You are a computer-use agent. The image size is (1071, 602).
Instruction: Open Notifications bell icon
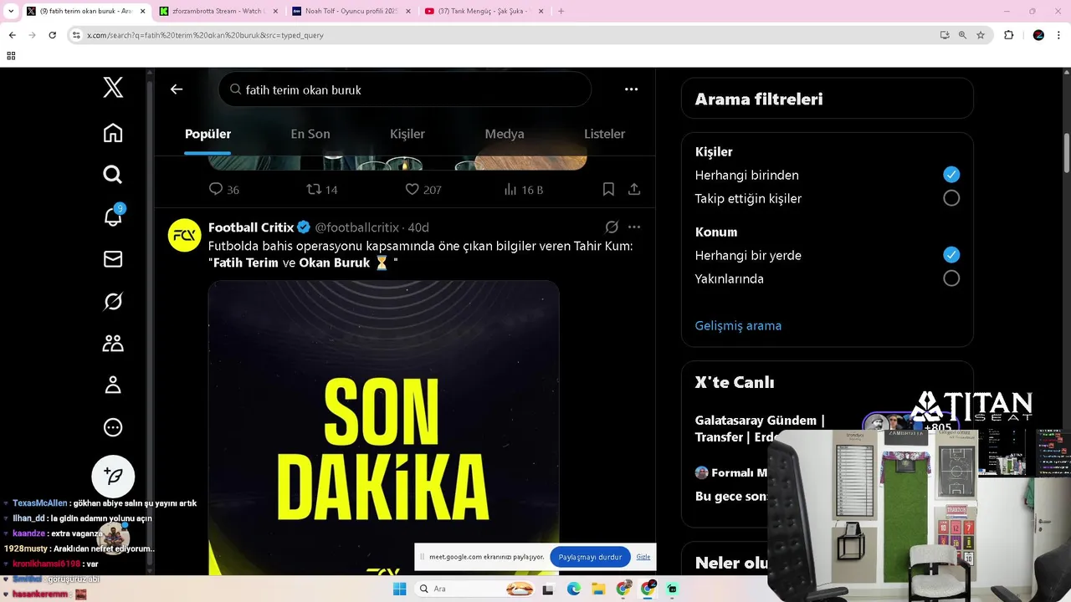click(113, 216)
